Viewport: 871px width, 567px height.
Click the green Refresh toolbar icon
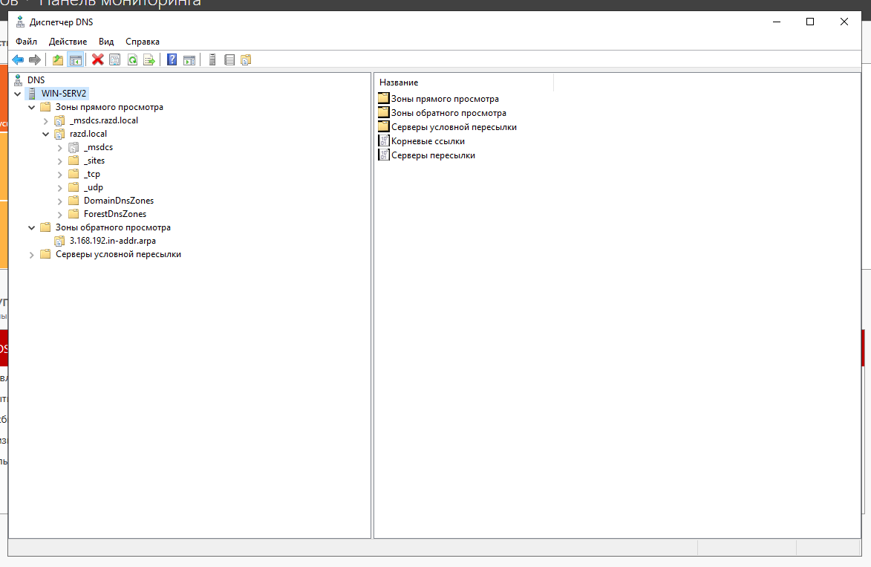point(132,59)
